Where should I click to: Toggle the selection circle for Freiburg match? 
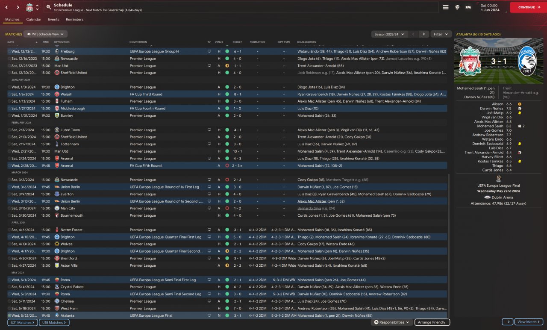(x=9, y=51)
